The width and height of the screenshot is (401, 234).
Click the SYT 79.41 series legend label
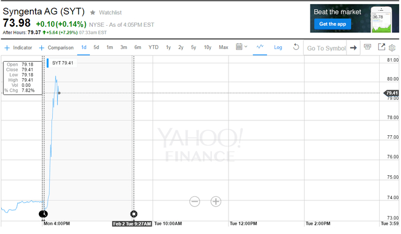click(62, 63)
